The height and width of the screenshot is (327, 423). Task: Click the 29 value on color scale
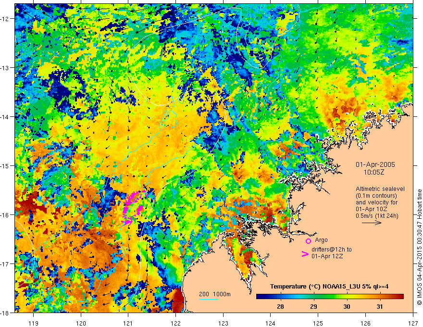[313, 306]
